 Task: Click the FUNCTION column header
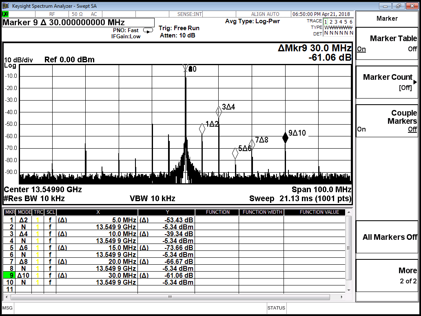217,212
